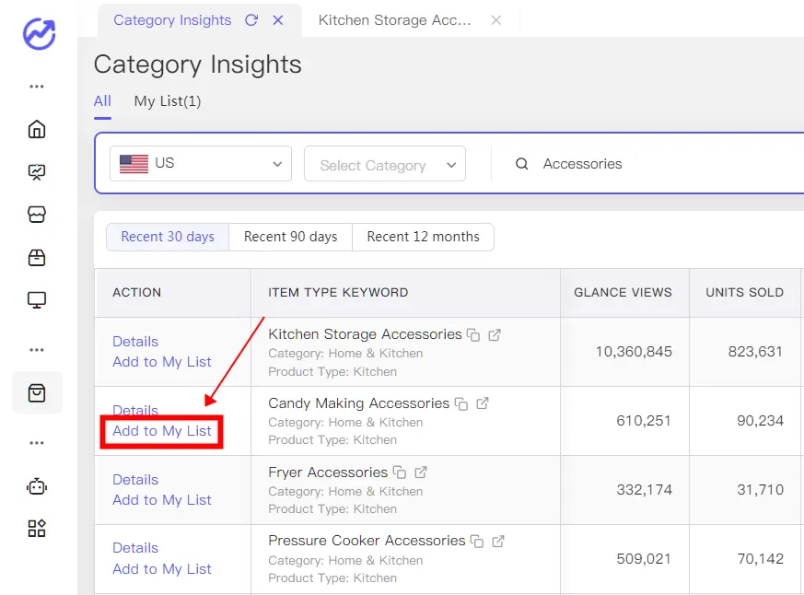Copy the Kitchen Storage Accessories keyword

tap(473, 335)
